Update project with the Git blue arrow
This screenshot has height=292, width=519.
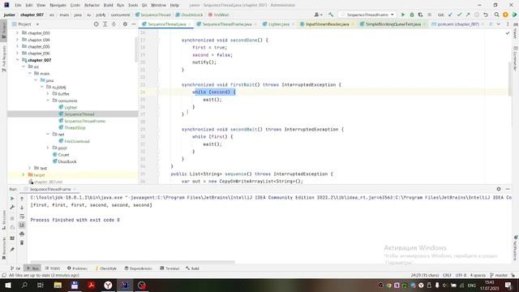pos(450,15)
